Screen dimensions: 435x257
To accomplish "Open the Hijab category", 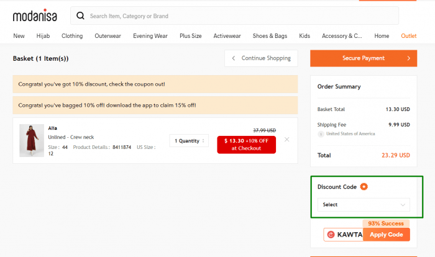I will tap(43, 36).
